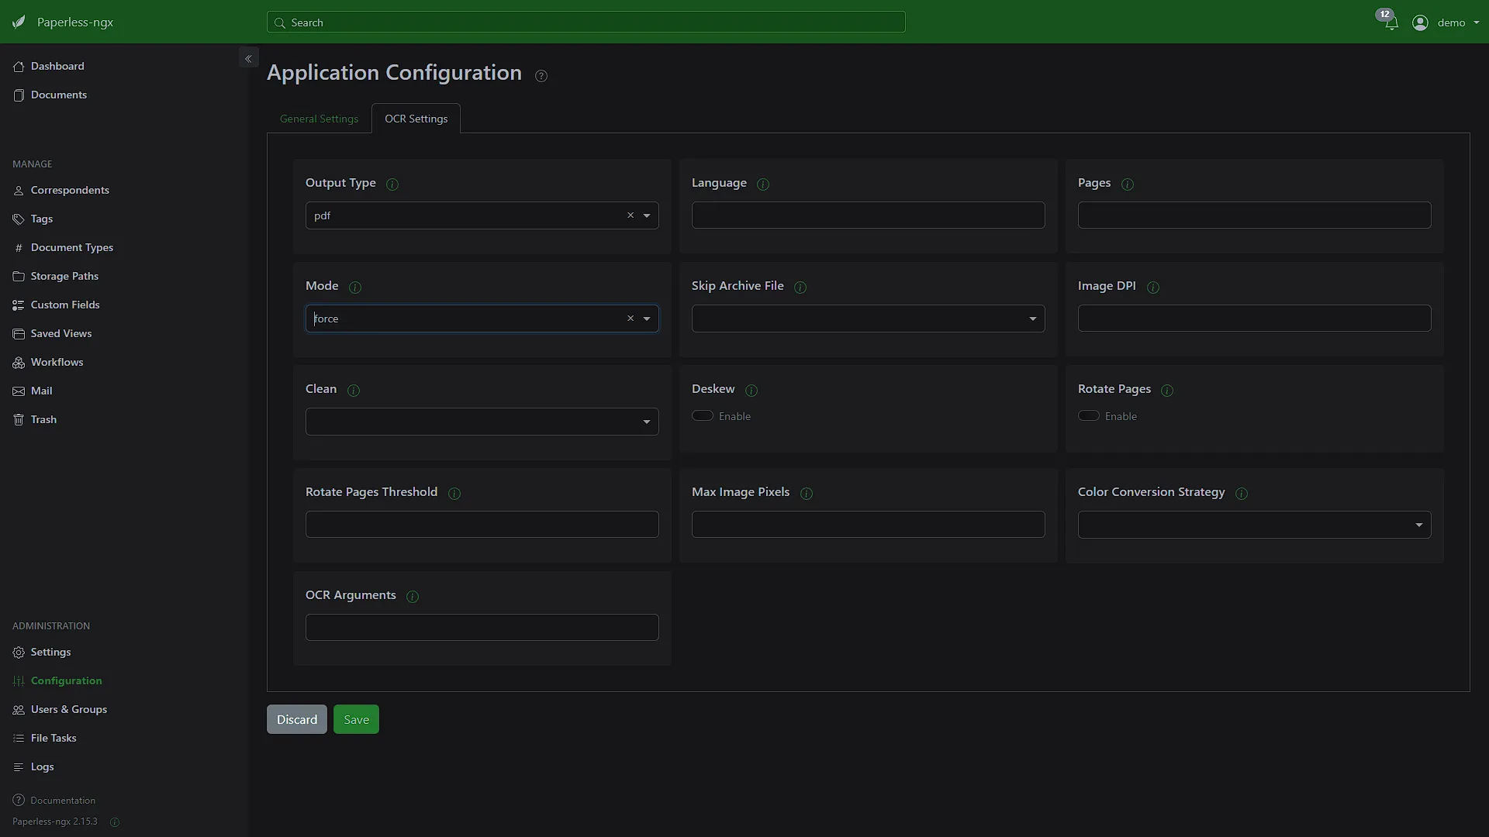This screenshot has height=837, width=1489.
Task: Enable the Rotate Pages toggle
Action: [1089, 416]
